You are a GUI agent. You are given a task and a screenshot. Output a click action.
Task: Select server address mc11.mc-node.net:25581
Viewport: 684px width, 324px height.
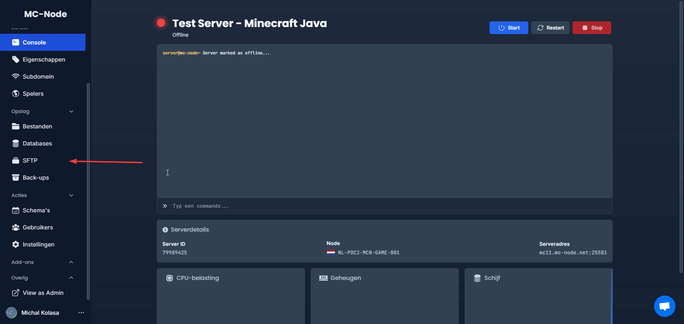tap(573, 253)
